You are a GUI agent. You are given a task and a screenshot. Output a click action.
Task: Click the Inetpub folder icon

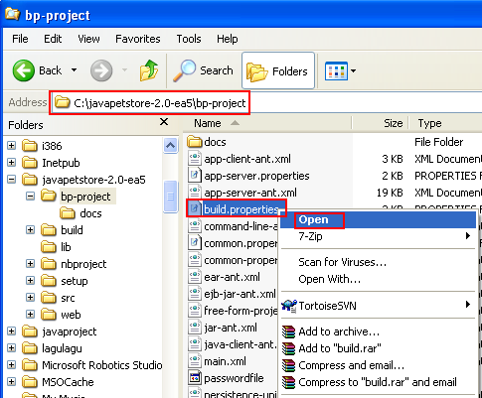pyautogui.click(x=30, y=163)
